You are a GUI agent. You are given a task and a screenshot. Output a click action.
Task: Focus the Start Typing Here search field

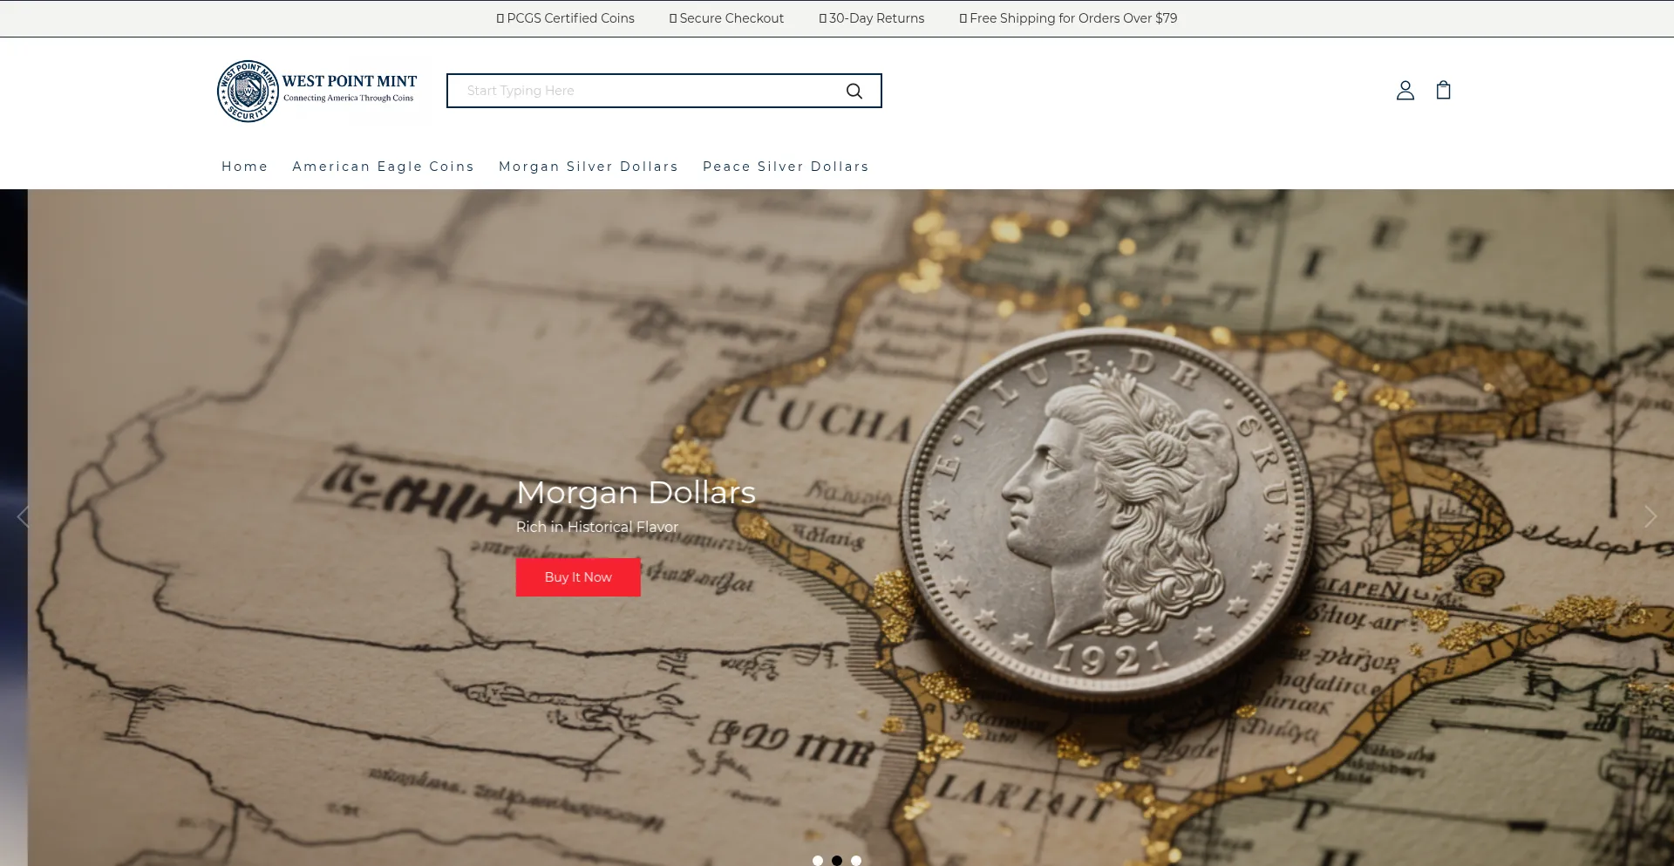coord(645,91)
